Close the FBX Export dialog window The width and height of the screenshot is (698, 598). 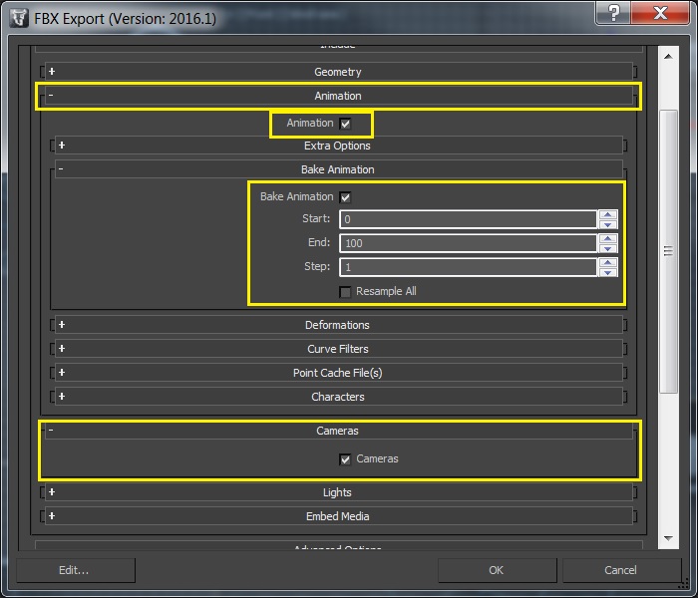(660, 12)
